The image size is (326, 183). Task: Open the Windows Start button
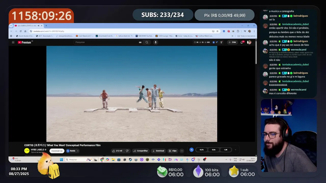tap(61, 160)
